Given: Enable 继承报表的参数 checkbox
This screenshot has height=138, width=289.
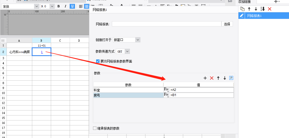Looking at the screenshot, I should (x=95, y=128).
